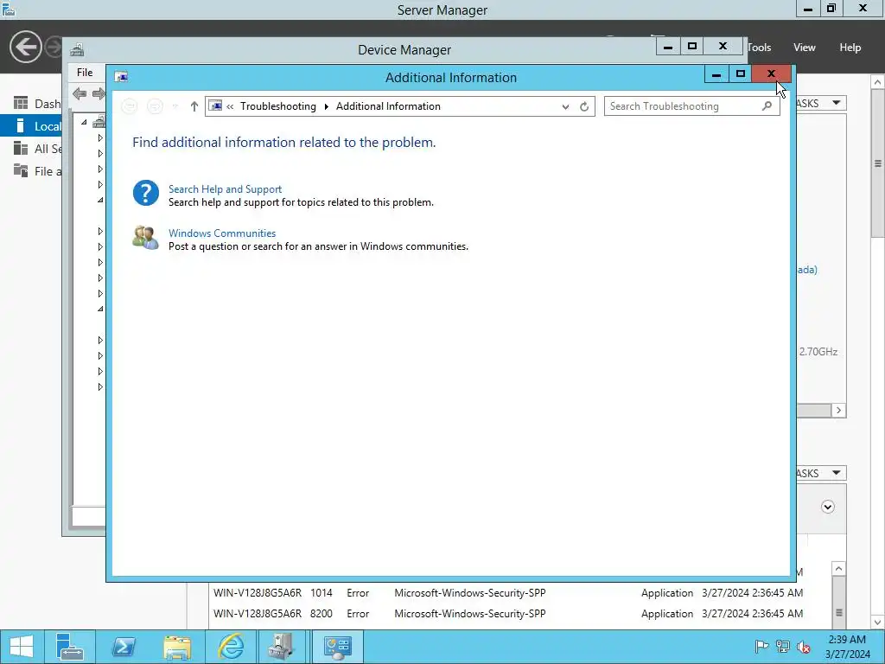Image resolution: width=885 pixels, height=664 pixels.
Task: Click the network icon in system tray
Action: click(783, 647)
